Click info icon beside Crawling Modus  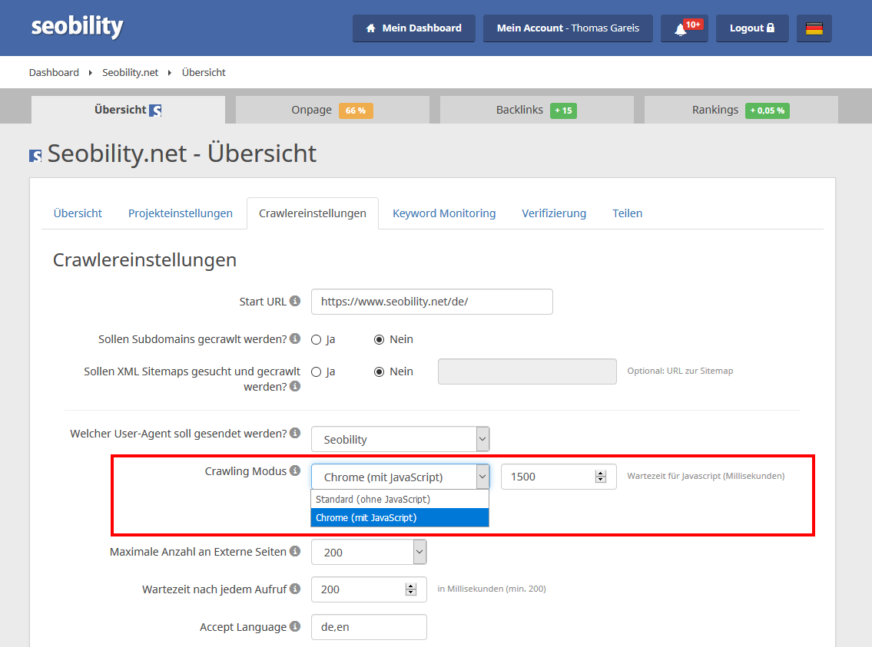(x=295, y=470)
